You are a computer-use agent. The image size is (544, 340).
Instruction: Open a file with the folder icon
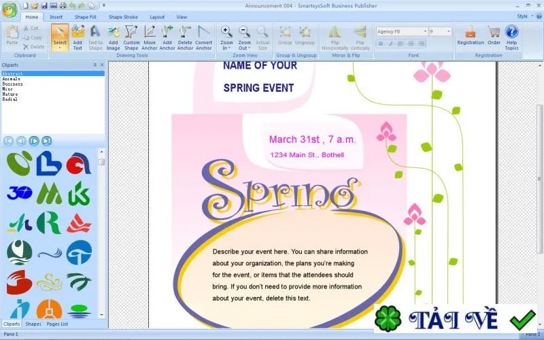pyautogui.click(x=35, y=5)
